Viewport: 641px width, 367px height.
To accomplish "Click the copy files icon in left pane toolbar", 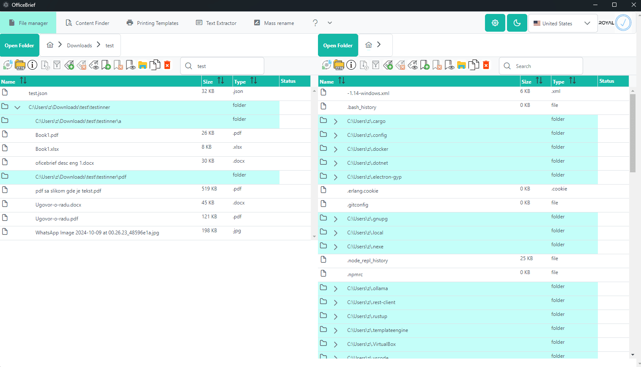I will (x=155, y=65).
